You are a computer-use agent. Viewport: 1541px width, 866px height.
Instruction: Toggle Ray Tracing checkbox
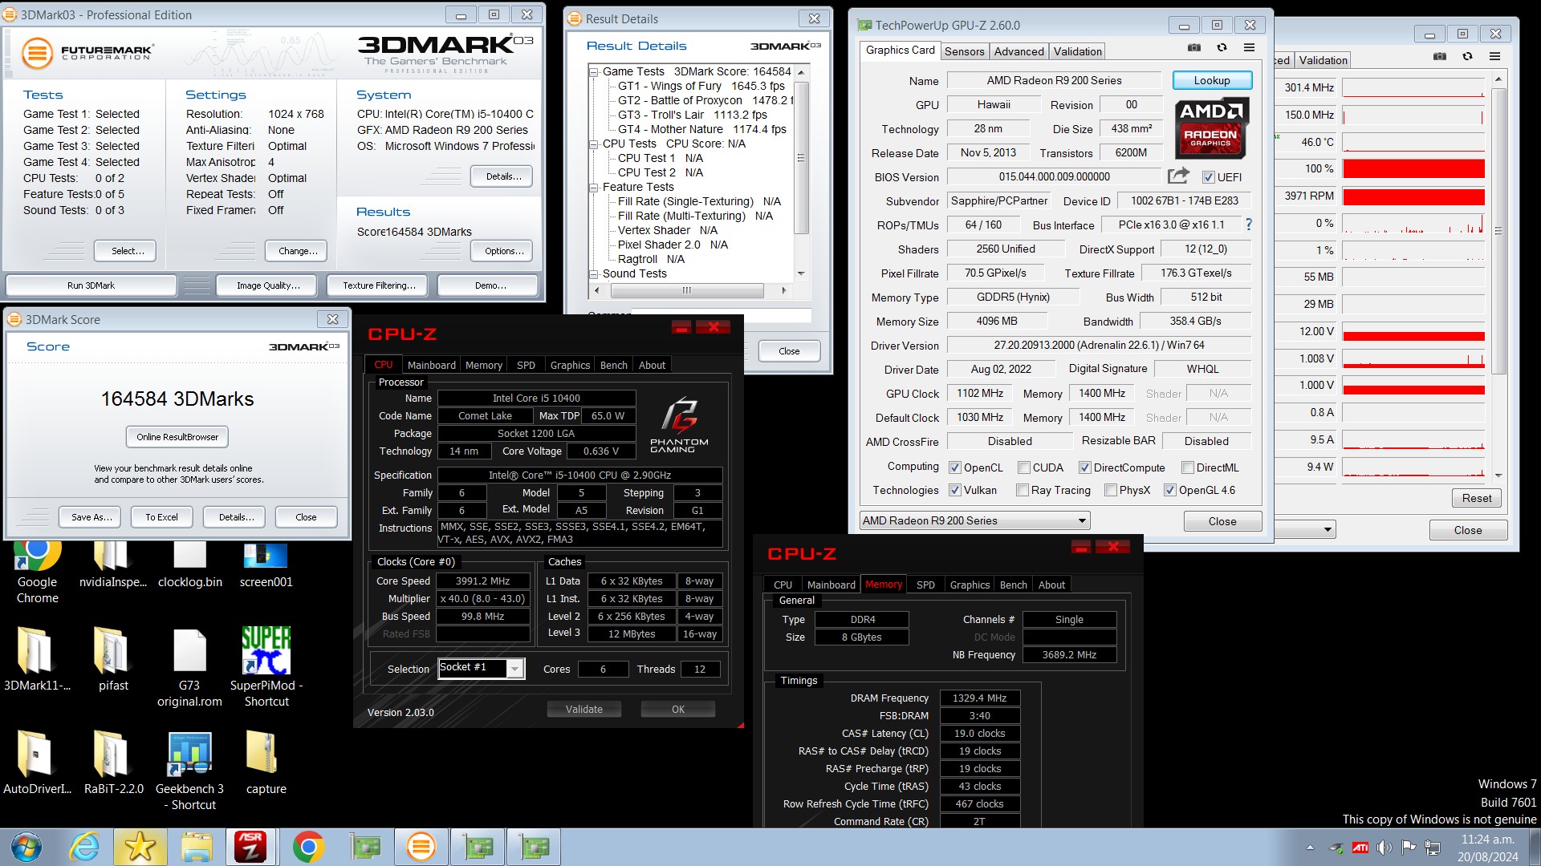1022,490
